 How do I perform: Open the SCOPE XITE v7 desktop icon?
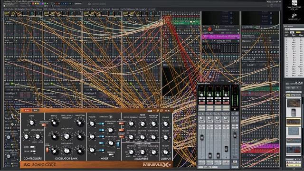tap(294, 17)
